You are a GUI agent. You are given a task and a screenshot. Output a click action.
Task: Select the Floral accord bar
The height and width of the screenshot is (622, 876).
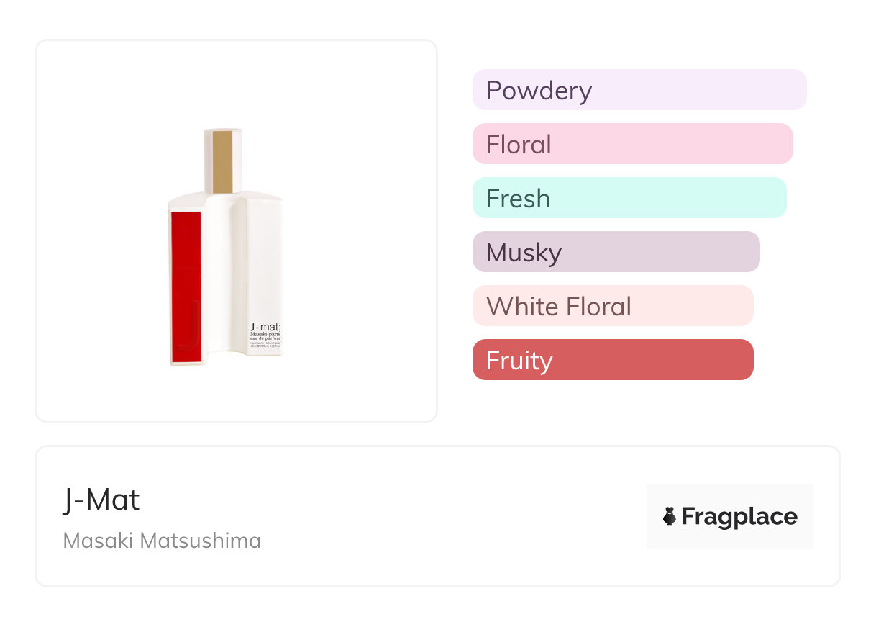632,144
